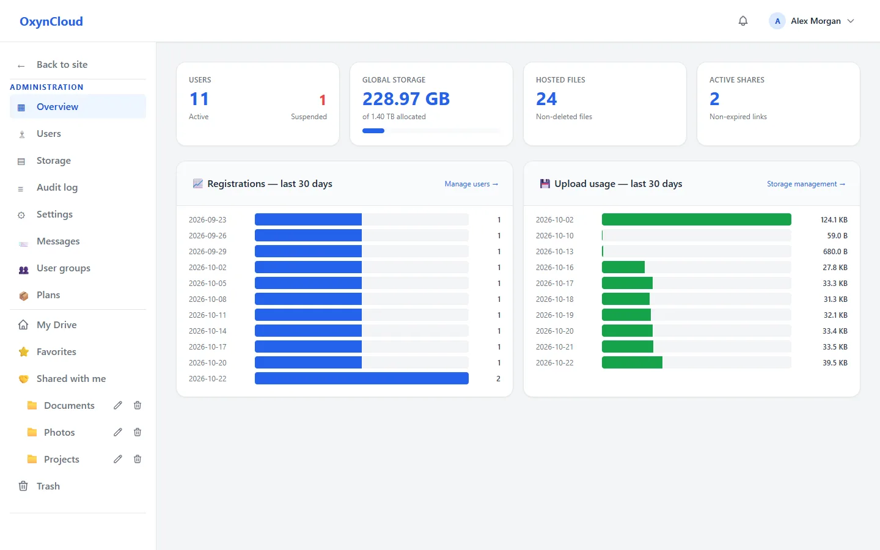Rename the Documents folder with pencil icon
The height and width of the screenshot is (550, 880).
(118, 405)
